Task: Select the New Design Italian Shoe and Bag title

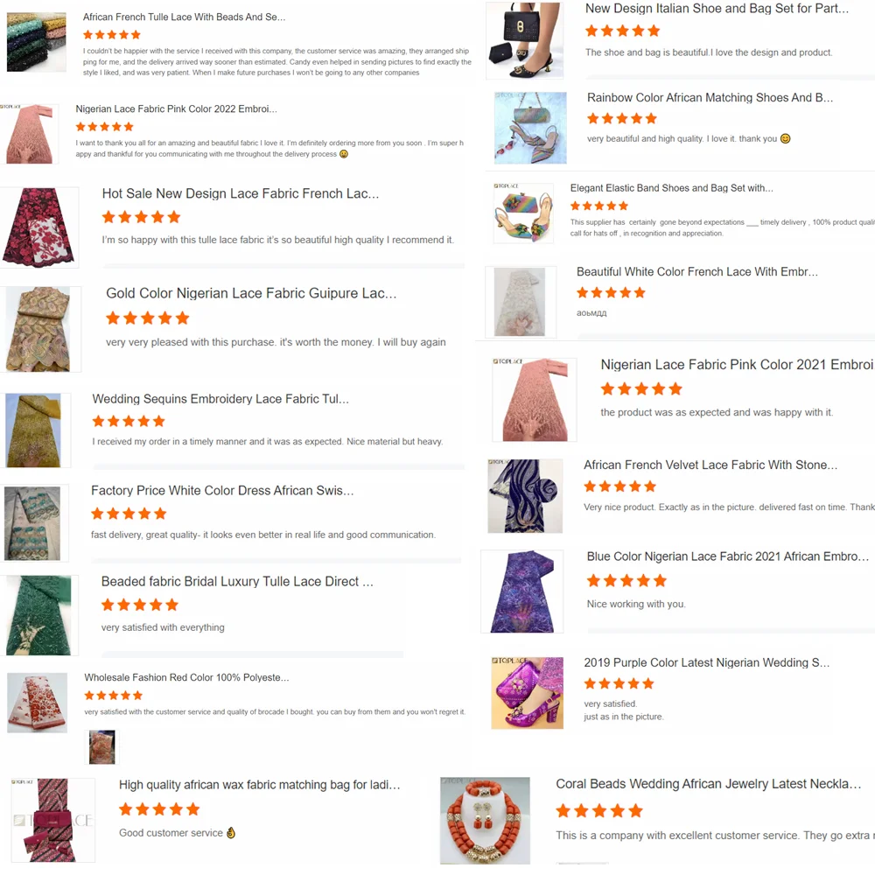Action: [717, 9]
